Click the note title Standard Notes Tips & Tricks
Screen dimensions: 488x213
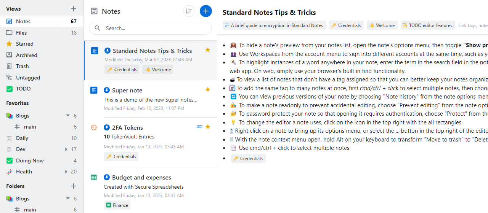269,13
